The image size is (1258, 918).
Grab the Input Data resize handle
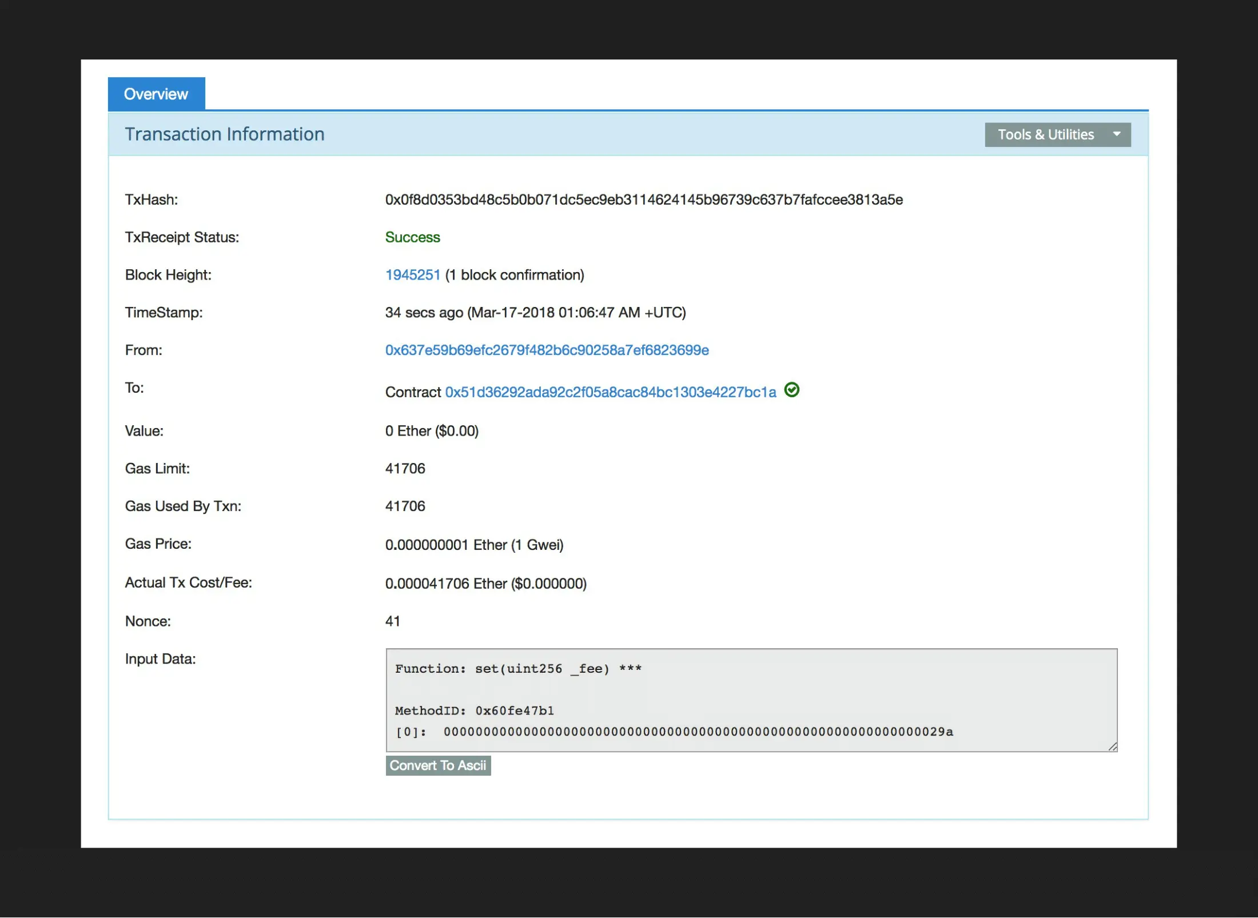coord(1112,747)
